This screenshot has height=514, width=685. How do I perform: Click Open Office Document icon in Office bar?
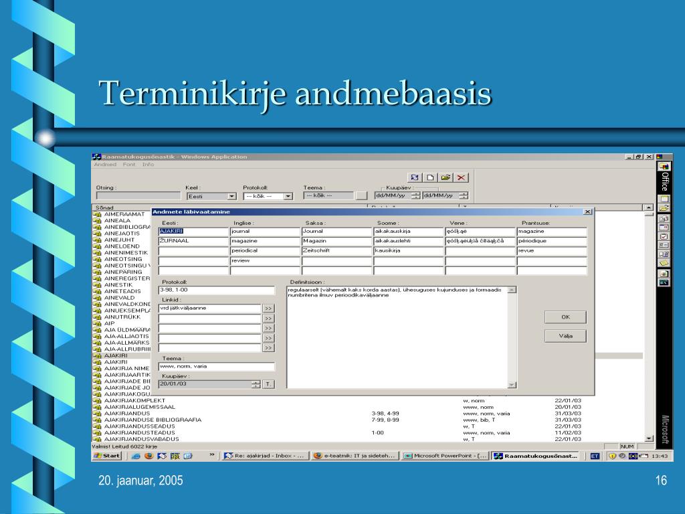(664, 207)
